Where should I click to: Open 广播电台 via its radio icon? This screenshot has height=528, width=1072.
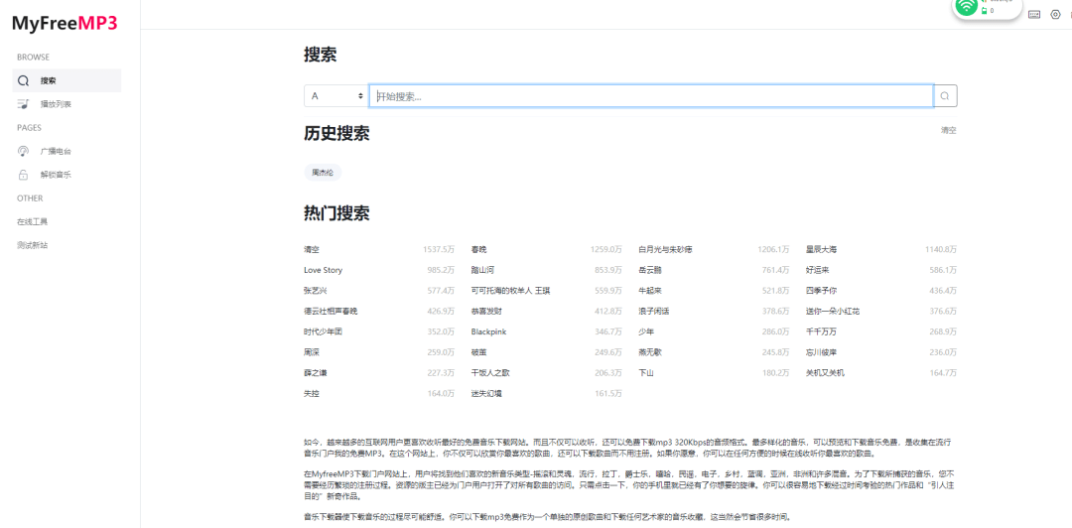pyautogui.click(x=23, y=151)
